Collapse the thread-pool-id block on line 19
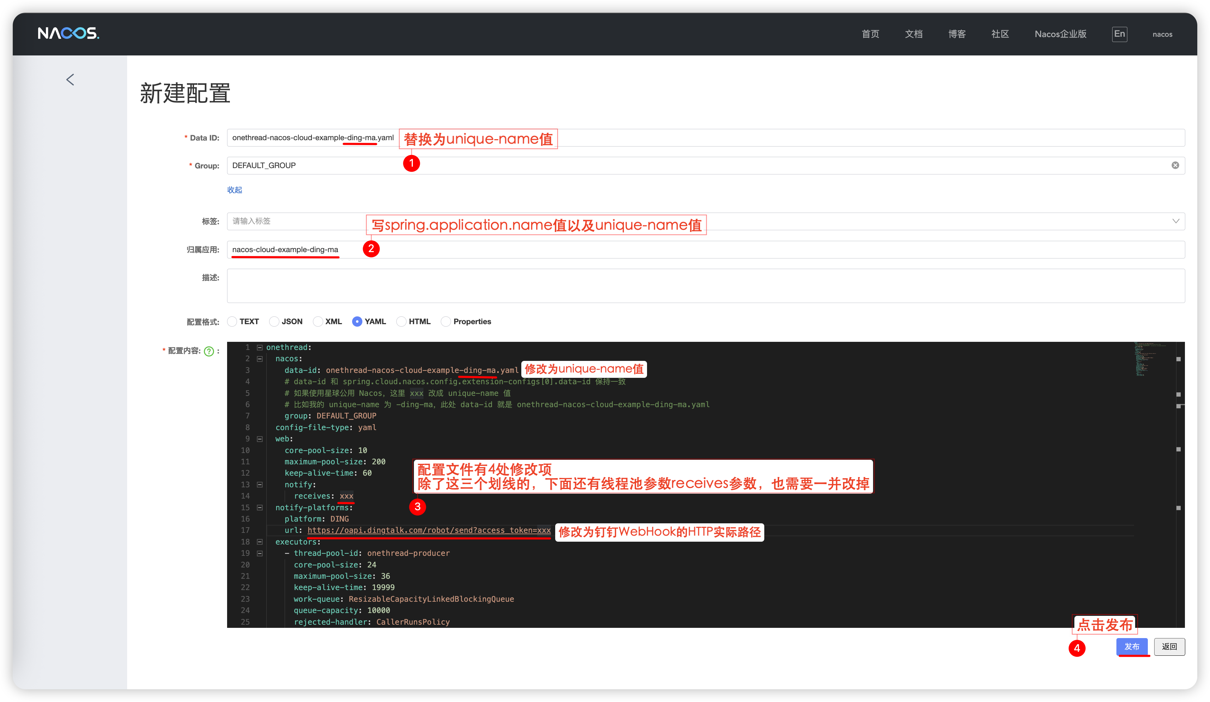 260,553
